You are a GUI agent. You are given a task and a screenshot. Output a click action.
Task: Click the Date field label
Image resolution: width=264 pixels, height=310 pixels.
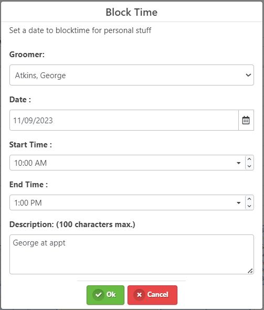pos(20,100)
